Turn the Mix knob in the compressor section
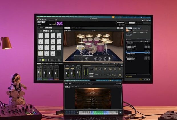Image resolution: width=177 pixels, height=120 pixels. [x=120, y=75]
